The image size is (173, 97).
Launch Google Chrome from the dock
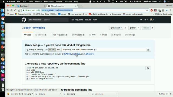click(3, 31)
